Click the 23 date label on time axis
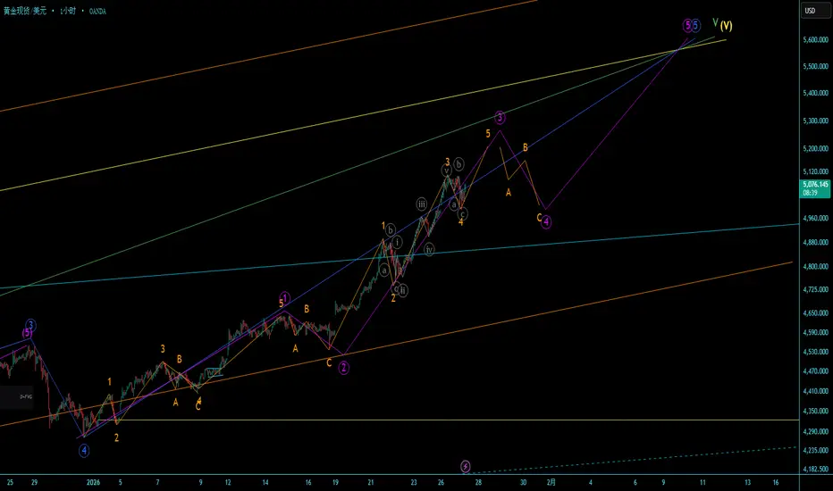833x491 pixels. coord(414,482)
